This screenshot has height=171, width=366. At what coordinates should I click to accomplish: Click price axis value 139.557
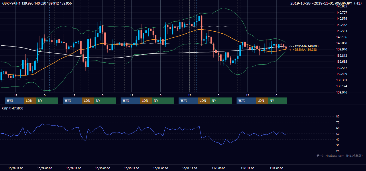click(342, 68)
